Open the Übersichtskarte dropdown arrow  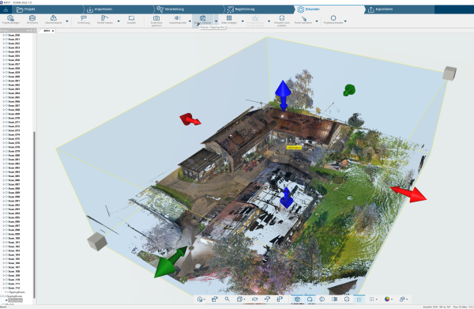point(67,21)
